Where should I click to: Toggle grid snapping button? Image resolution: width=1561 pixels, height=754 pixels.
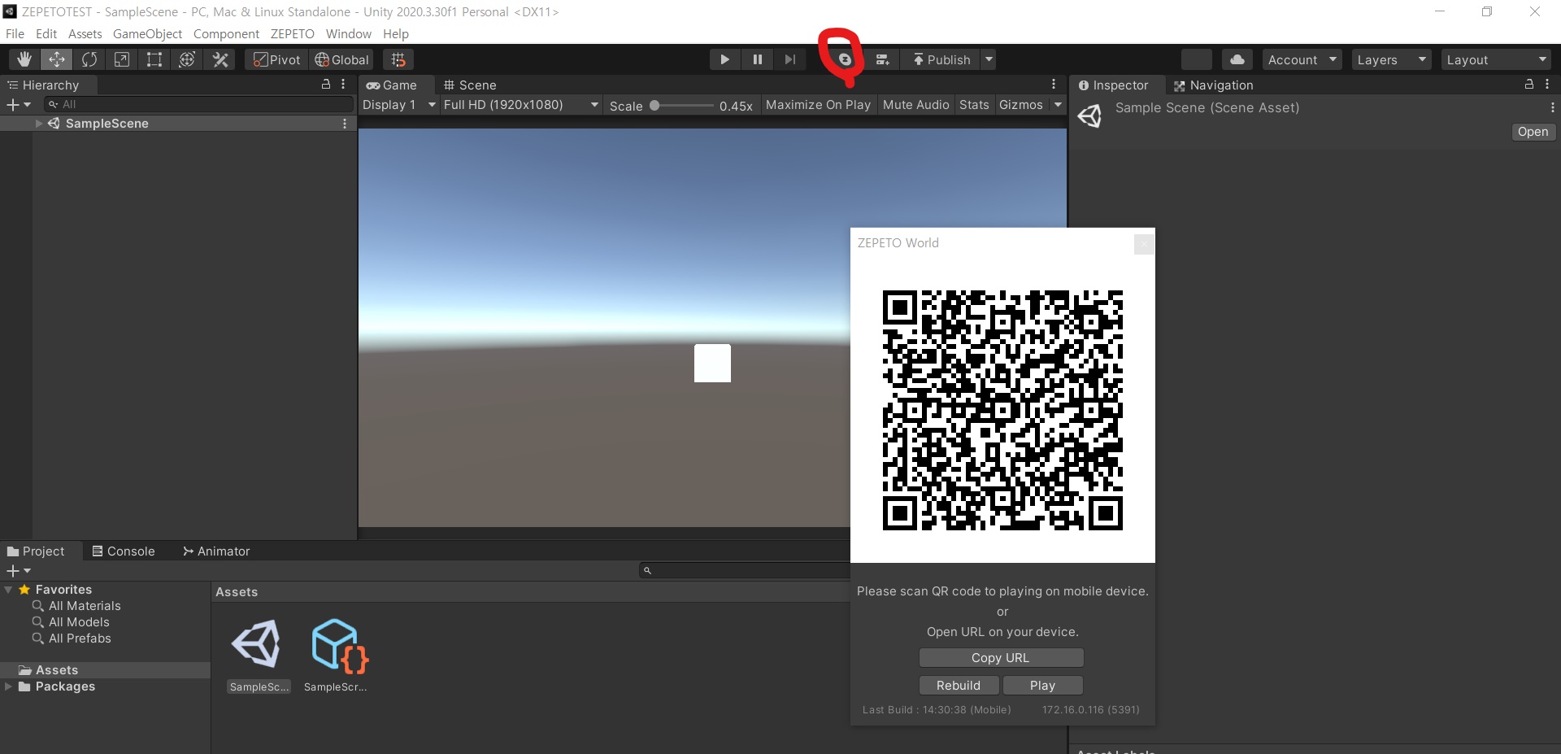pyautogui.click(x=398, y=59)
